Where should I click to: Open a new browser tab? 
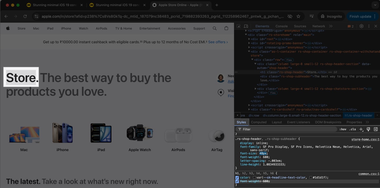pos(217,5)
